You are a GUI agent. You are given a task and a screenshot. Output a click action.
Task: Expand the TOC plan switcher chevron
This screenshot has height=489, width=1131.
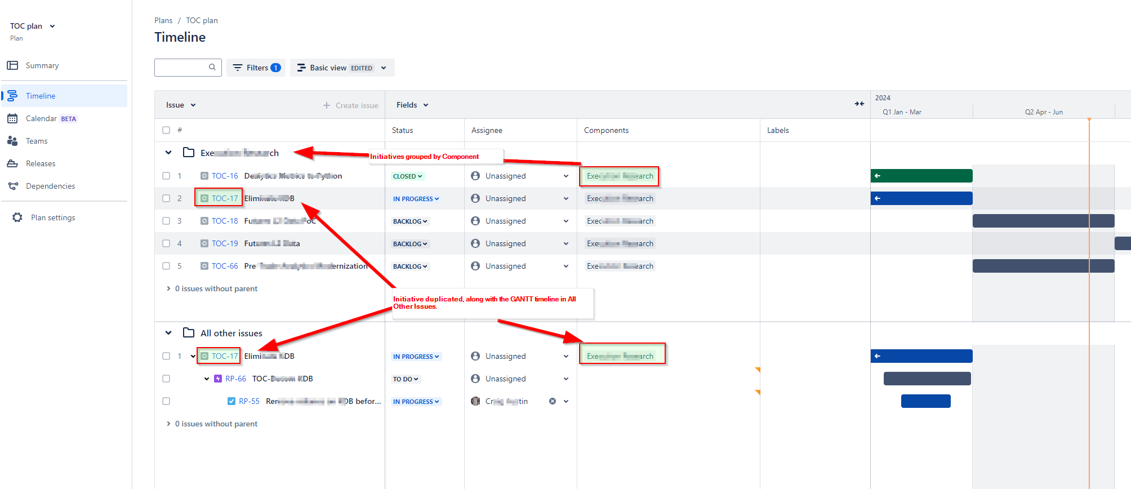(x=52, y=26)
